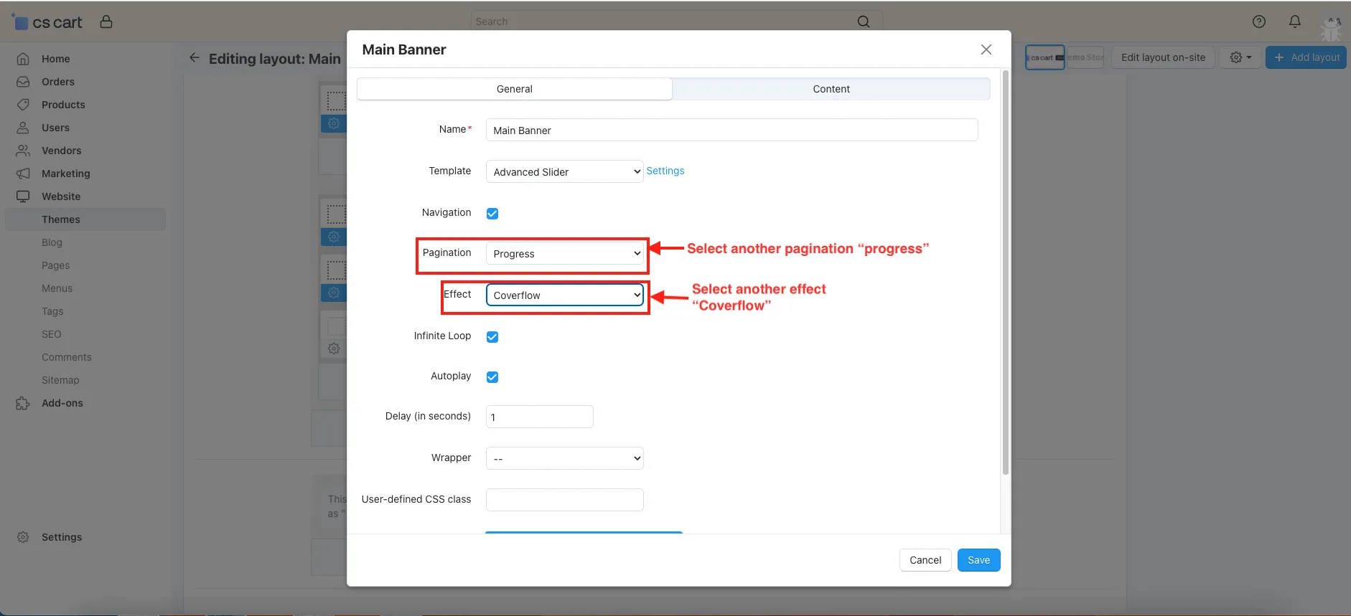Click the dialog vertical scrollbar
1351x616 pixels.
point(1005,273)
